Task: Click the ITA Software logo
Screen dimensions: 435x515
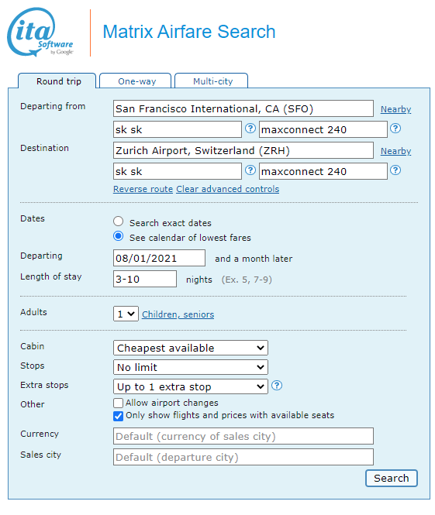Action: pos(40,33)
